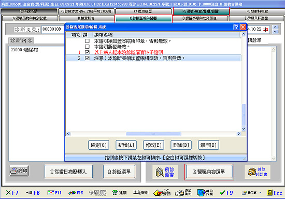
Task: Click the F7 cancel icon in bottom toolbar
Action: coord(12,193)
